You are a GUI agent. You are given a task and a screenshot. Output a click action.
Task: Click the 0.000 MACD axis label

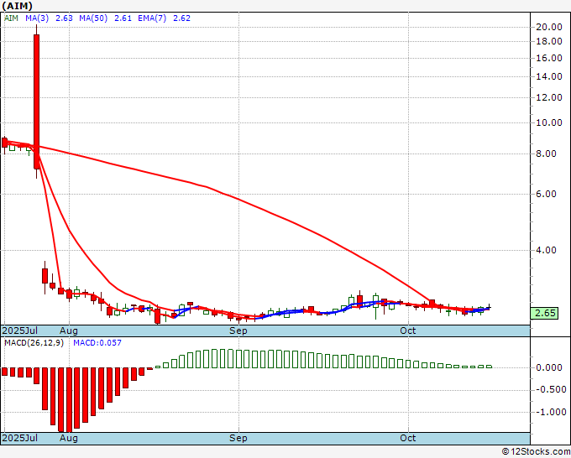click(x=549, y=367)
